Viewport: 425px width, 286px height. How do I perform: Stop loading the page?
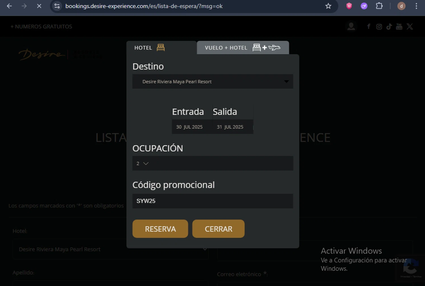click(x=39, y=6)
